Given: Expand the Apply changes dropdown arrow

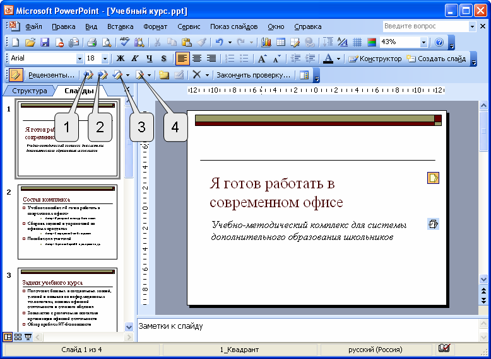Looking at the screenshot, I should 127,75.
